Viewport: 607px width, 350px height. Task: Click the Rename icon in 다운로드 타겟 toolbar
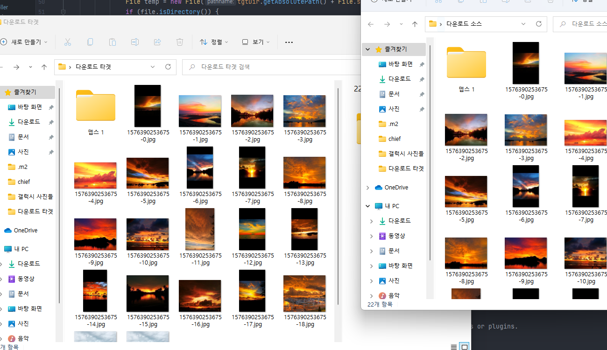pos(135,42)
